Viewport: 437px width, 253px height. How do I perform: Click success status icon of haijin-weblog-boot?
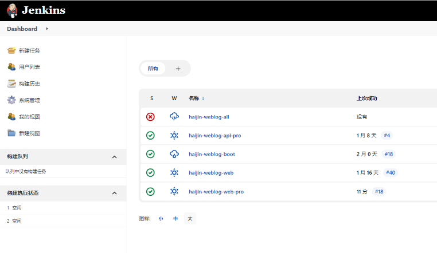[x=150, y=154]
